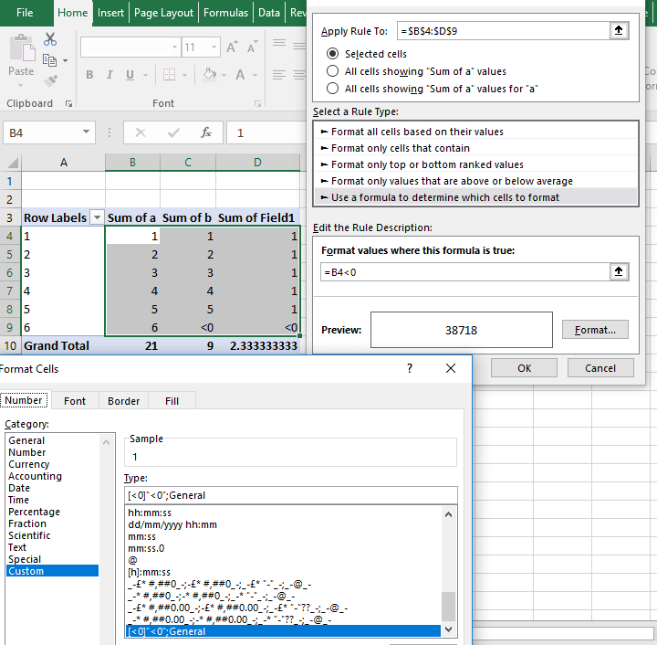
Task: Open the Font tab in Format Cells
Action: click(x=75, y=401)
